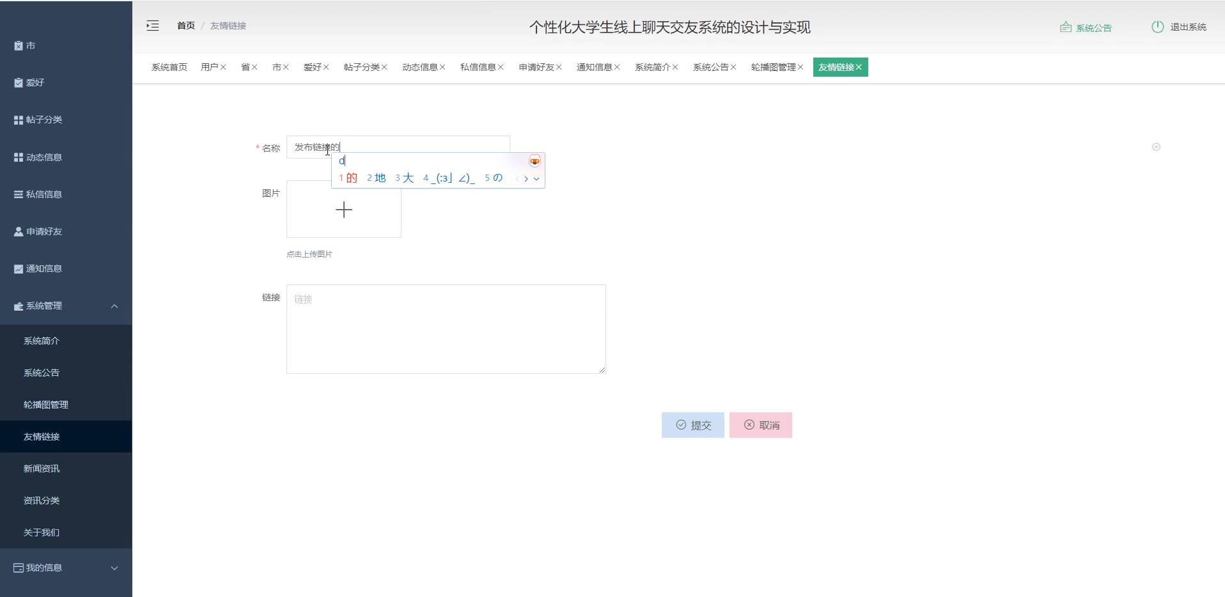
Task: Open 系统公告 in sidebar submenu
Action: click(x=66, y=373)
